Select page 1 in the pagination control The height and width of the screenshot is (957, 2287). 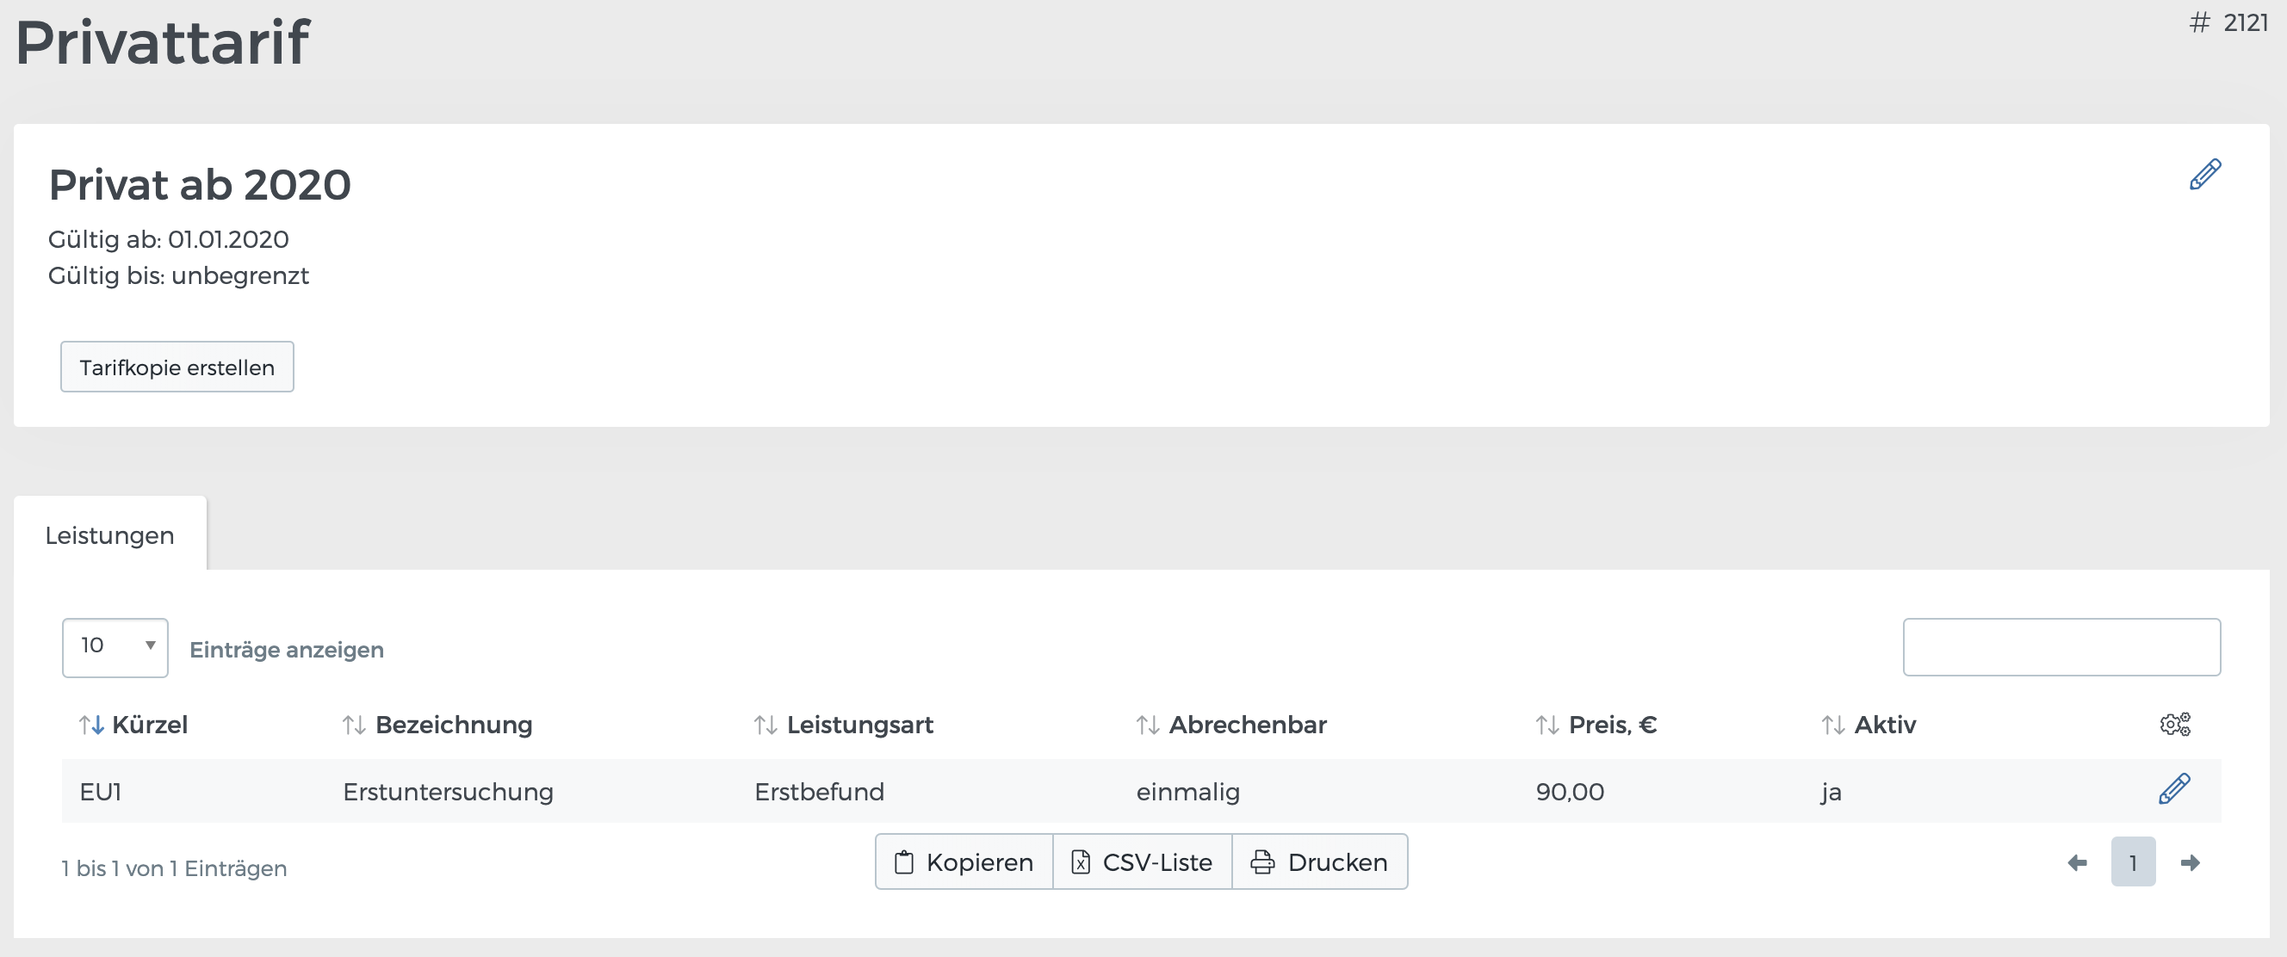click(x=2134, y=861)
